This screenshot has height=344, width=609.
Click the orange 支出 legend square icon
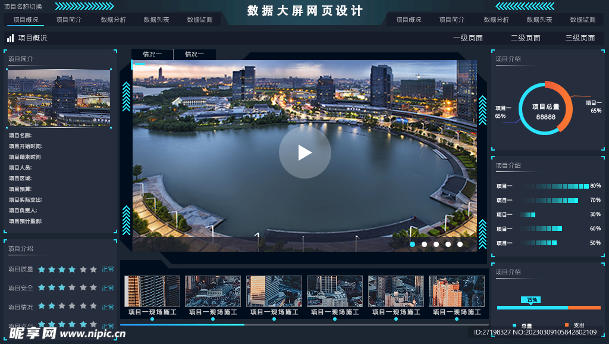[x=566, y=325]
